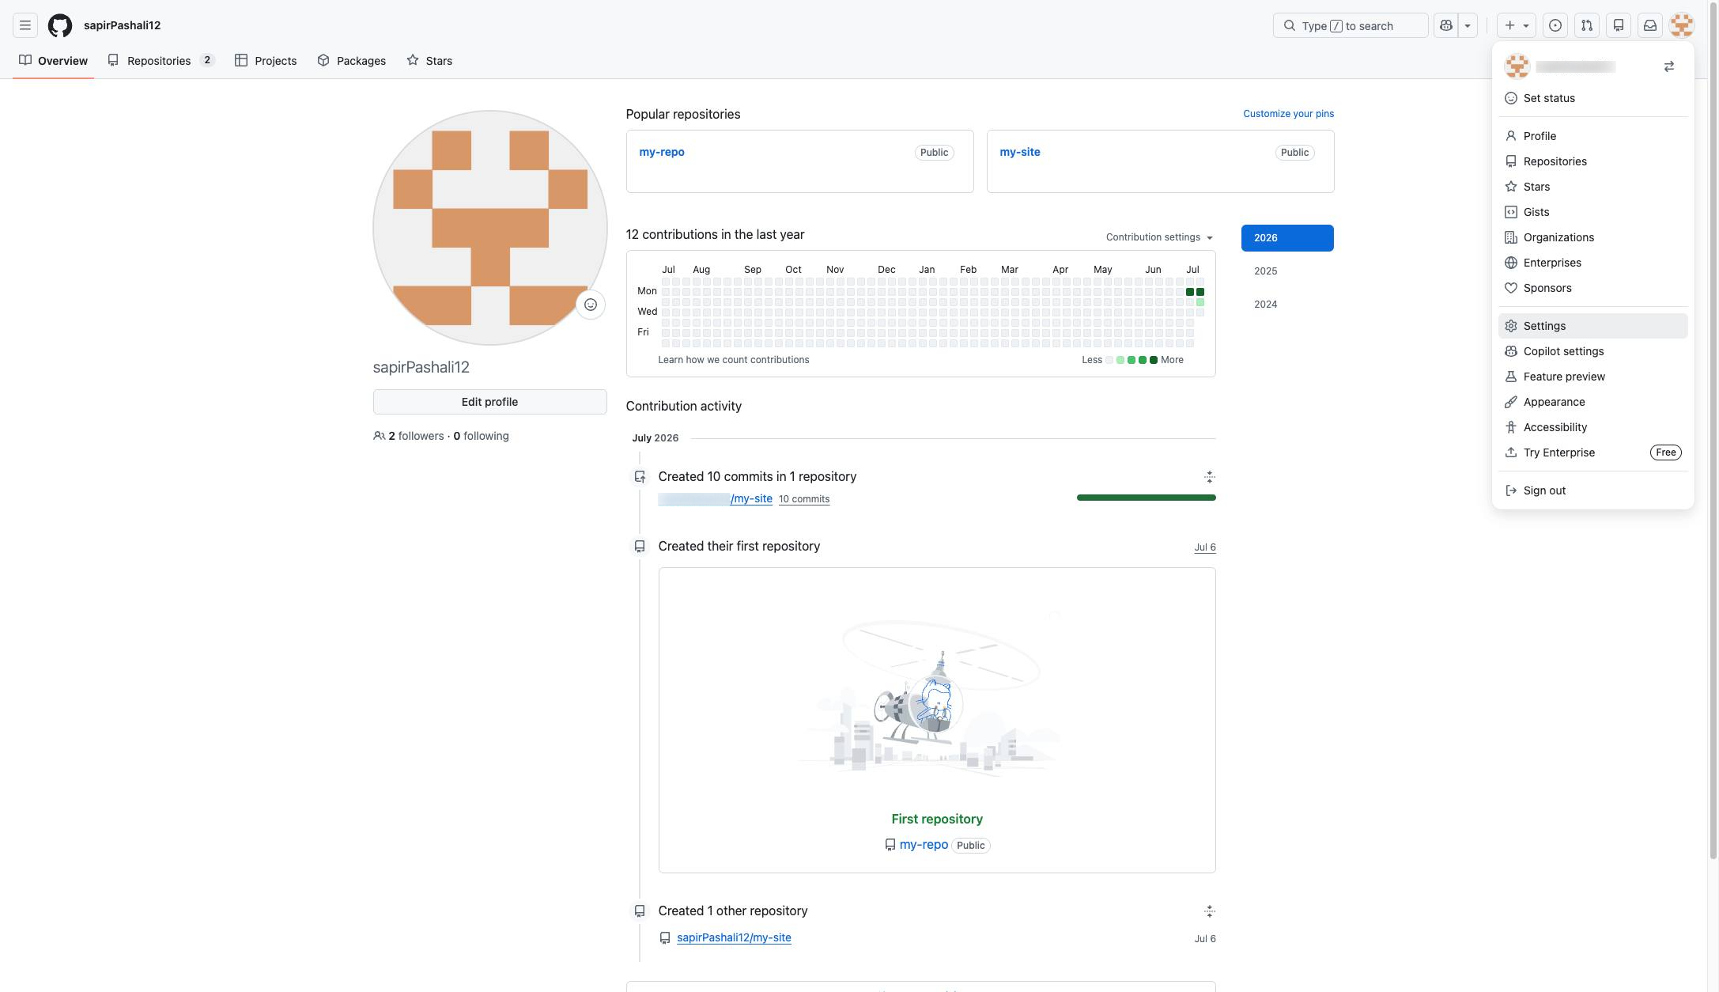Select Repositories in the user menu
This screenshot has height=992, width=1719.
pos(1592,161)
